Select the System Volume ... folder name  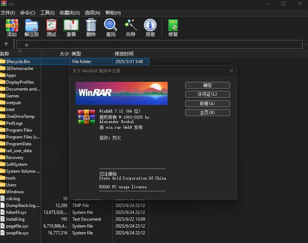tap(23, 171)
